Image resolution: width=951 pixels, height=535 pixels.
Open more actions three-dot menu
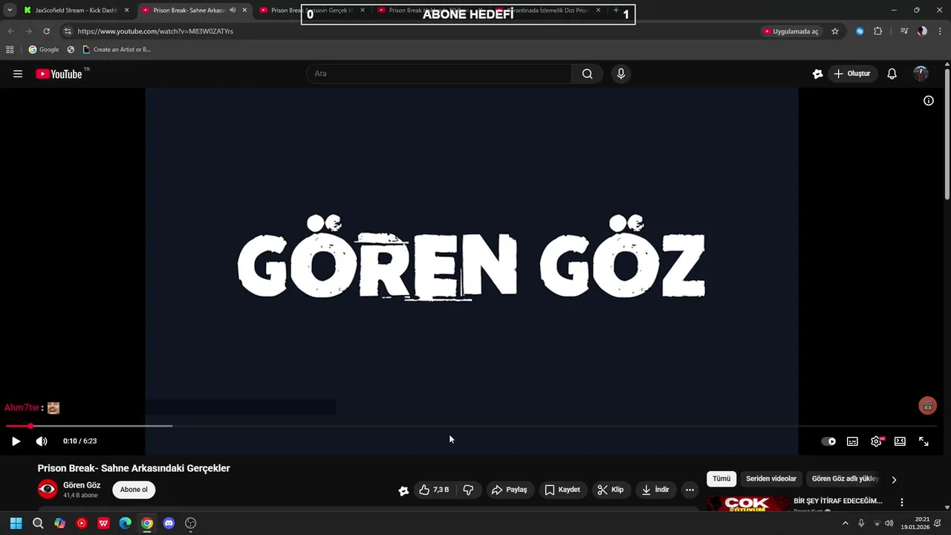pos(689,490)
